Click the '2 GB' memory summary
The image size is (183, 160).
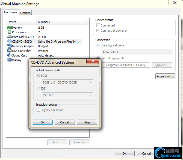tap(41, 28)
